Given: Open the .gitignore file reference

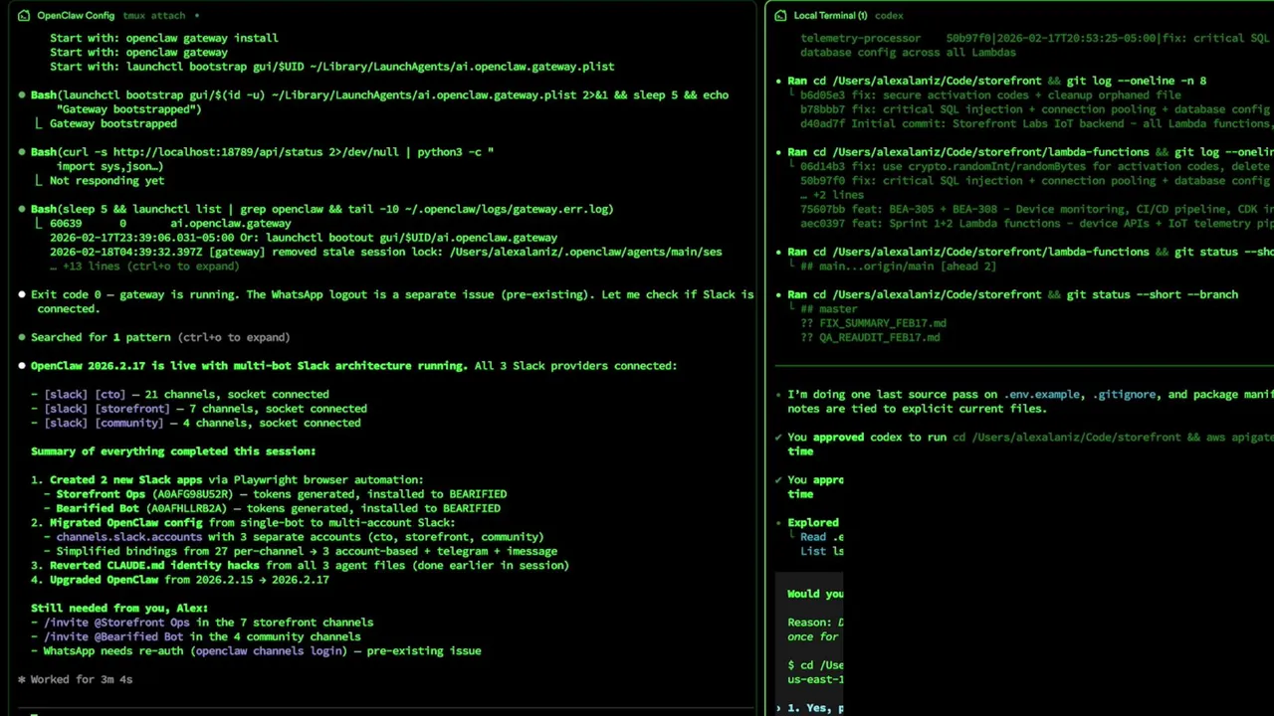Looking at the screenshot, I should point(1126,394).
